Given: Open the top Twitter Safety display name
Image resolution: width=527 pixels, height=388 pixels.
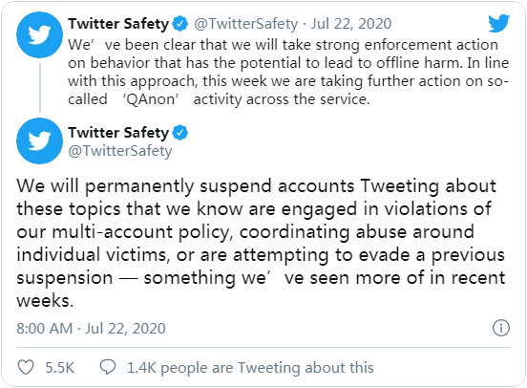Looking at the screenshot, I should pos(118,24).
